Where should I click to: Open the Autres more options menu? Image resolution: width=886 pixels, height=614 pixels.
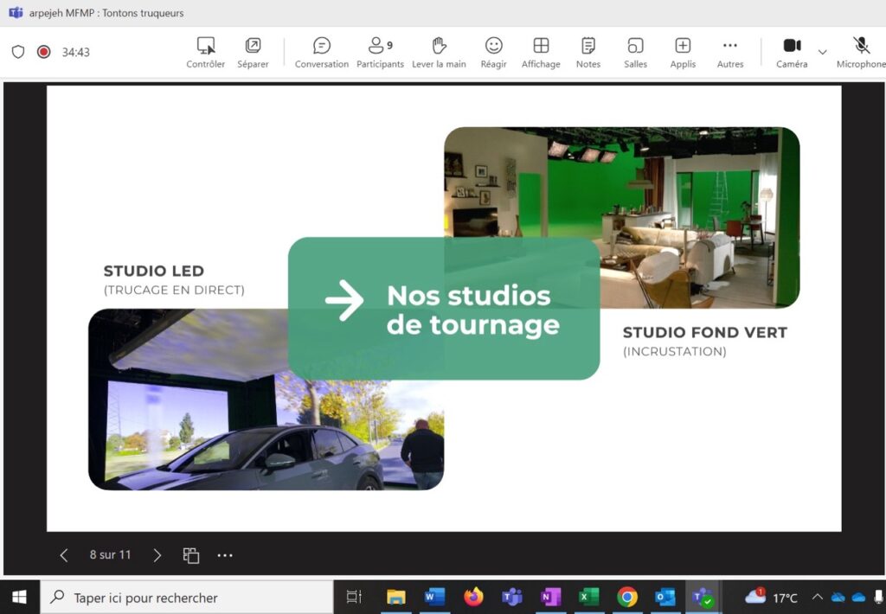730,52
